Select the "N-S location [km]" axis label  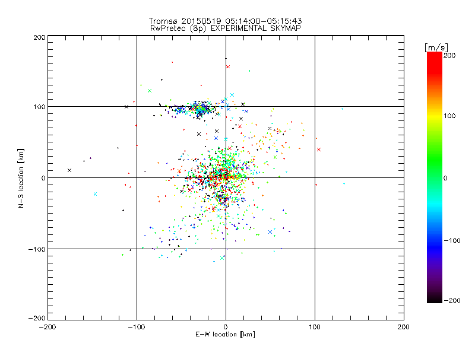click(21, 179)
